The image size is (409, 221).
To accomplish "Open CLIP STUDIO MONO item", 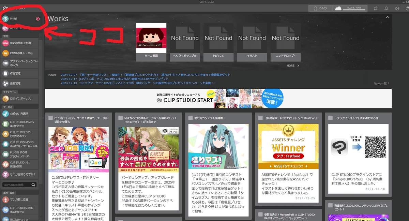I will pyautogui.click(x=20, y=144).
